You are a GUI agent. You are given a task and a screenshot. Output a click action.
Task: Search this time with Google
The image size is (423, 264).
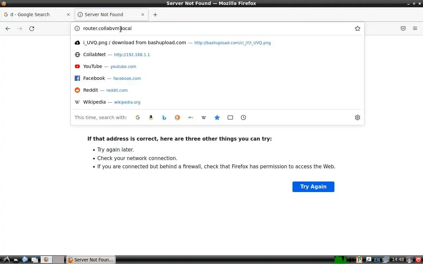click(x=138, y=117)
